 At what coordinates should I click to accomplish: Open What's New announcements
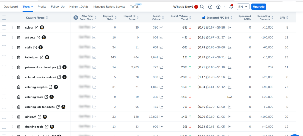(x=186, y=7)
